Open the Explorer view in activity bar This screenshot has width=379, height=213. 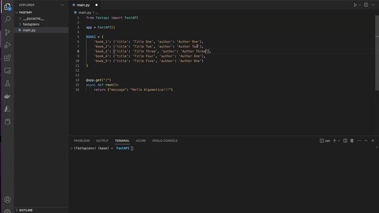[x=8, y=7]
